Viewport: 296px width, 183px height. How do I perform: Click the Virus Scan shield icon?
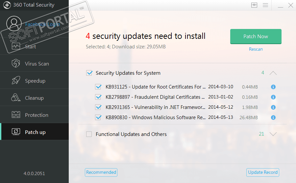tap(16, 63)
